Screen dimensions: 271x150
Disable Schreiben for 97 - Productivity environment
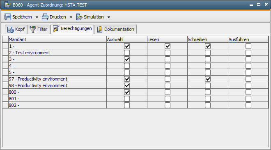tap(208, 79)
